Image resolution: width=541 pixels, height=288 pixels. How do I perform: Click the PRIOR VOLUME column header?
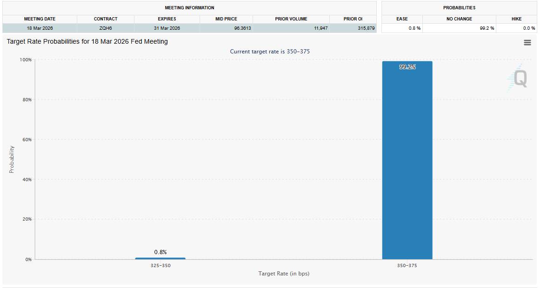point(291,19)
